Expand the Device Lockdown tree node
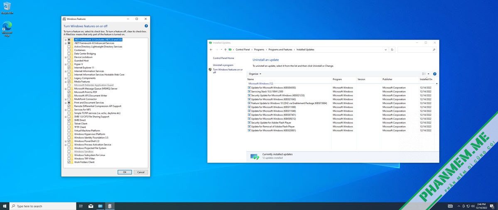The image size is (498, 210). (66, 57)
